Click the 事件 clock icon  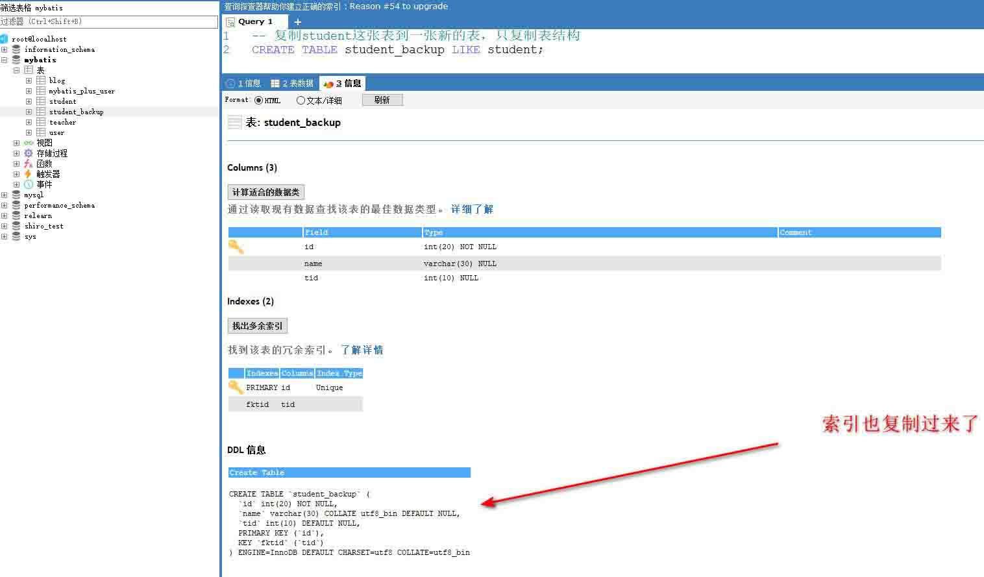(x=29, y=184)
